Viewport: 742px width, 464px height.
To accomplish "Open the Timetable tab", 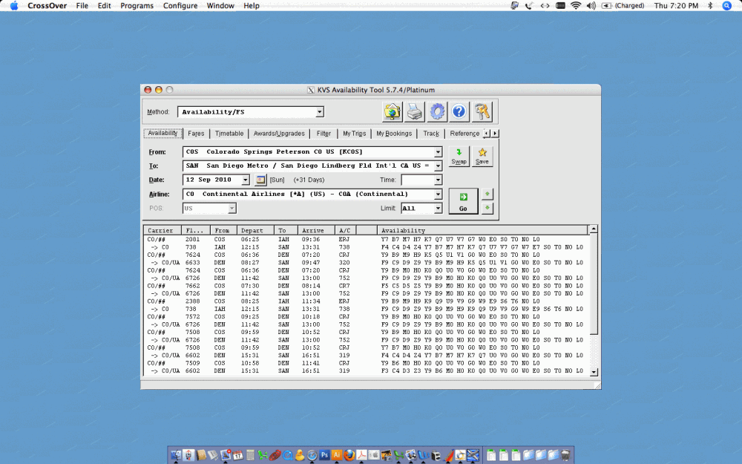I will [x=229, y=134].
